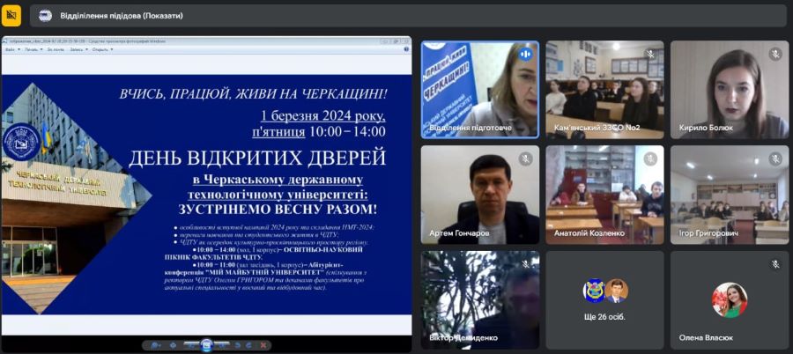Expand the Запись dropdown arrow
This screenshot has width=793, height=354.
click(x=87, y=49)
